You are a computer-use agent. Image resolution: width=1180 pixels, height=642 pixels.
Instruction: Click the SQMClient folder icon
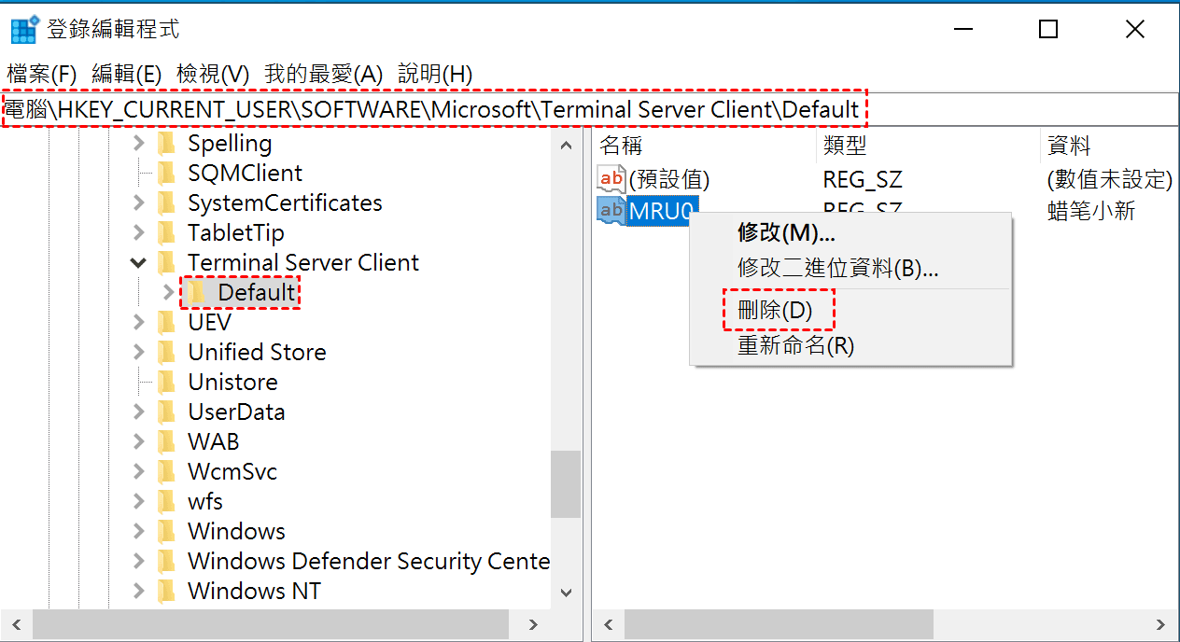(x=167, y=173)
